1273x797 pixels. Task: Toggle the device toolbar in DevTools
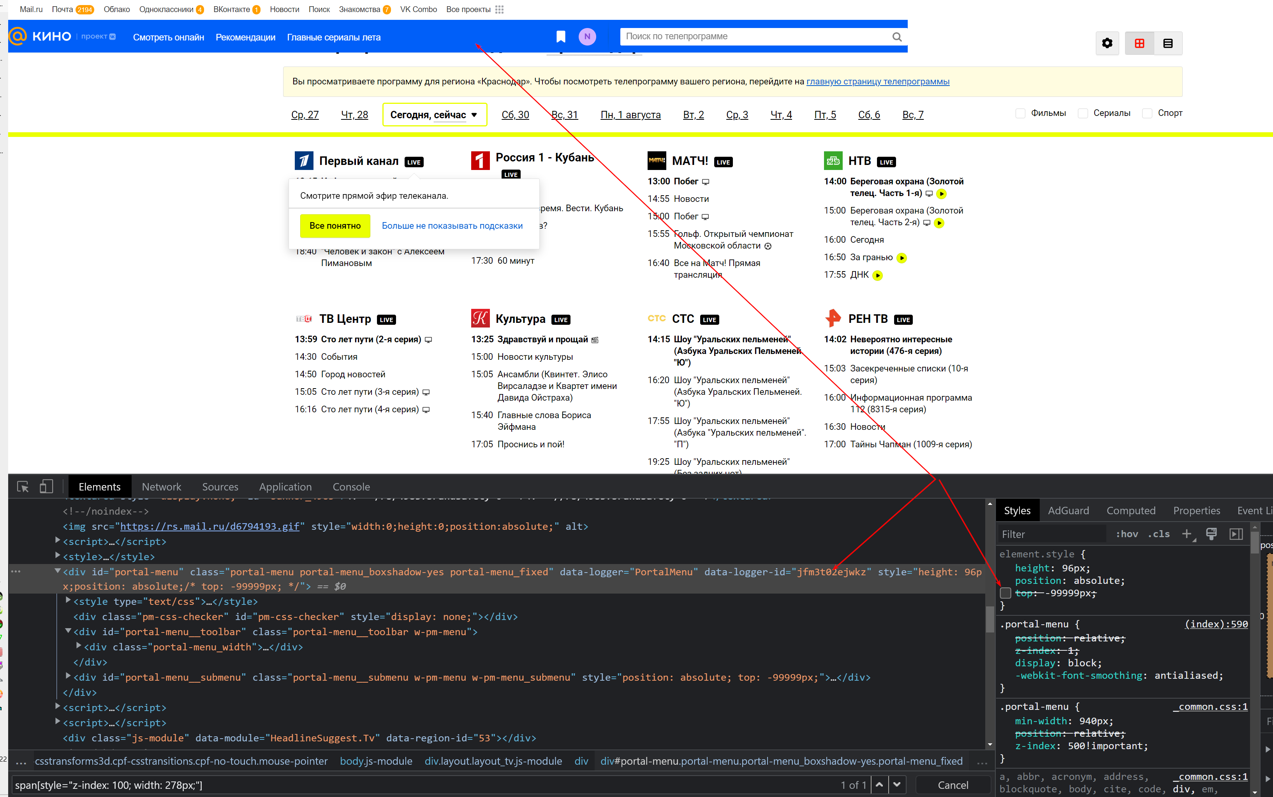pyautogui.click(x=46, y=487)
